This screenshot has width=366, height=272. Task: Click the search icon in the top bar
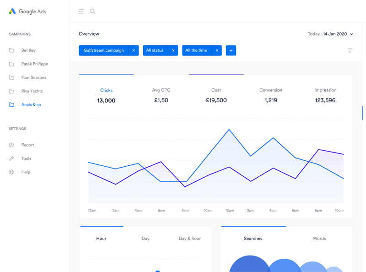(92, 11)
